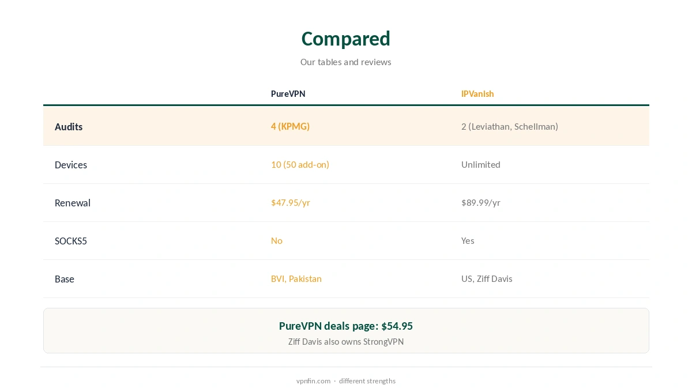The height and width of the screenshot is (392, 692).
Task: Open the 'PureVPN deals page: $54.95' callout
Action: [x=346, y=326]
